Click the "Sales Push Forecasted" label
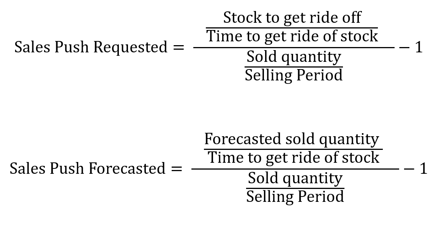Viewport: 447px width, 225px height. 88,168
